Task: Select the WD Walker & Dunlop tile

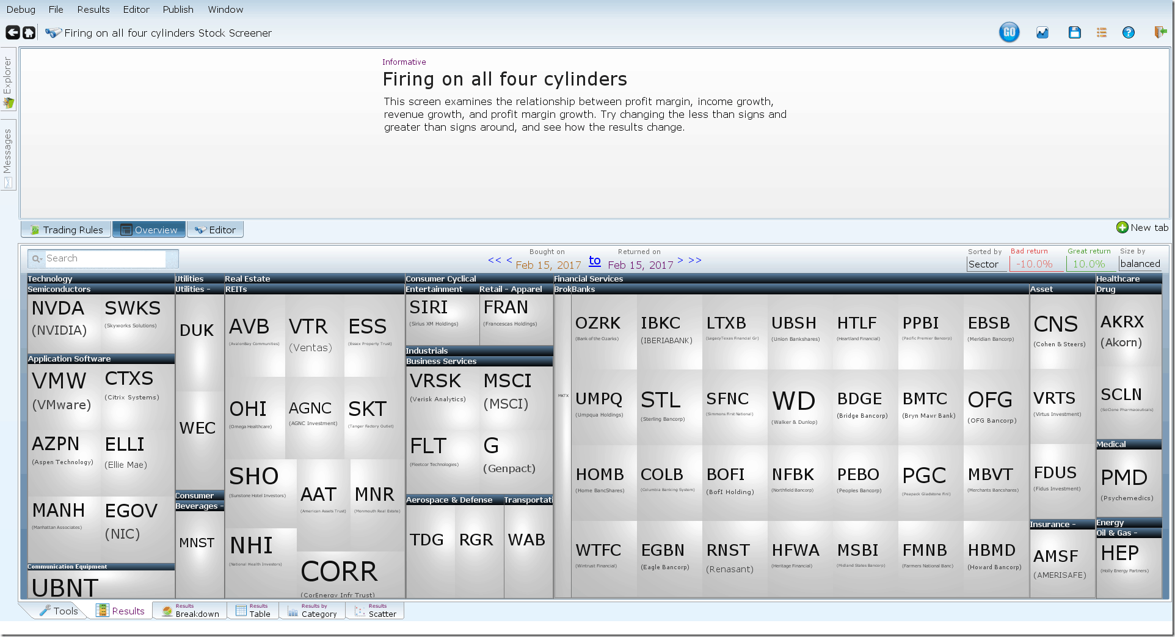Action: [800, 407]
